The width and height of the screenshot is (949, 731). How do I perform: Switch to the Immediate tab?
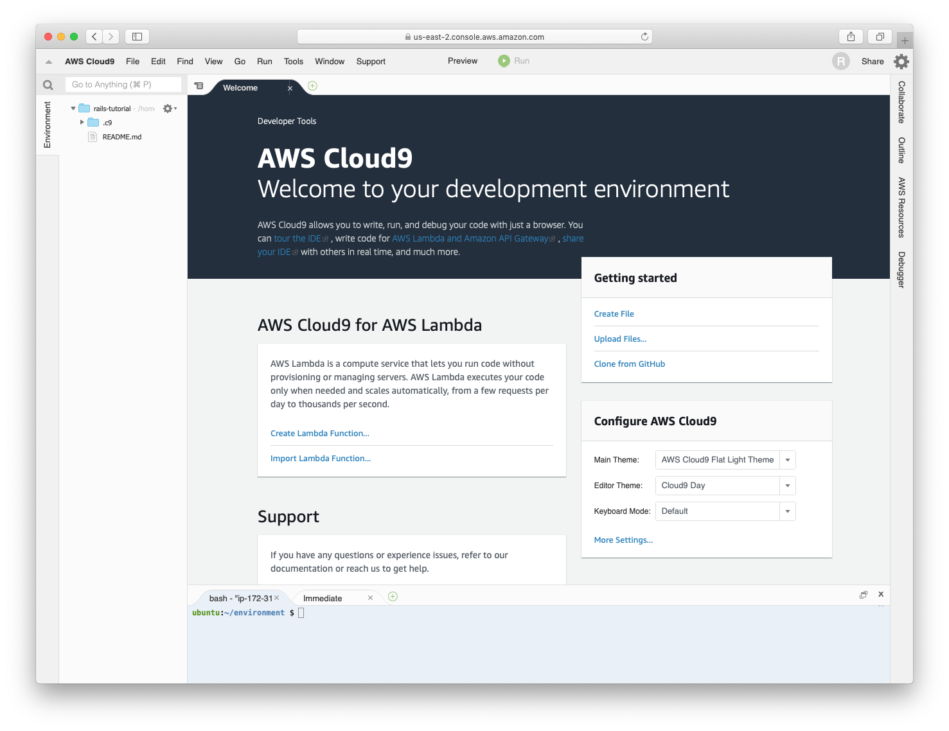[323, 598]
